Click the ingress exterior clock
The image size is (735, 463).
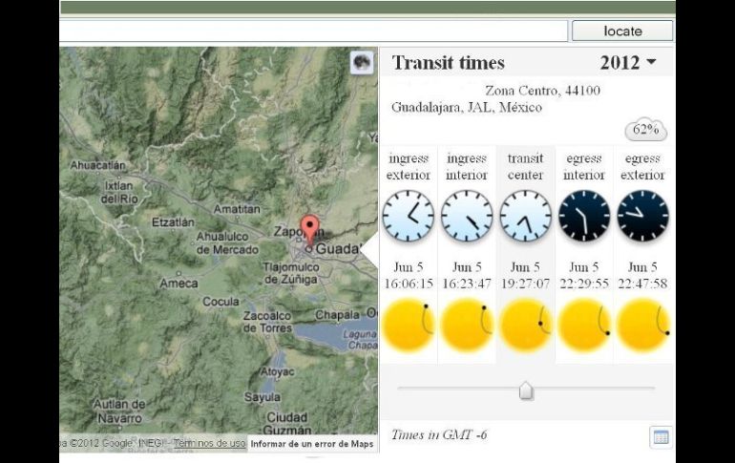pos(408,216)
